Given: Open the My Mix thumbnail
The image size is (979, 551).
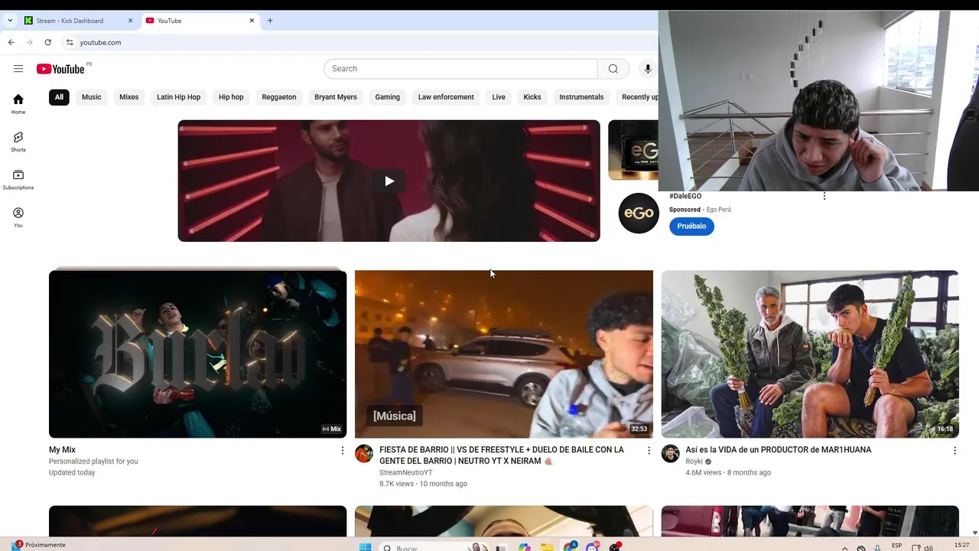Looking at the screenshot, I should pos(197,354).
